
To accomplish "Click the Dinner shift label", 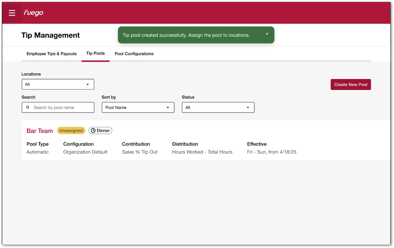I will pos(103,131).
